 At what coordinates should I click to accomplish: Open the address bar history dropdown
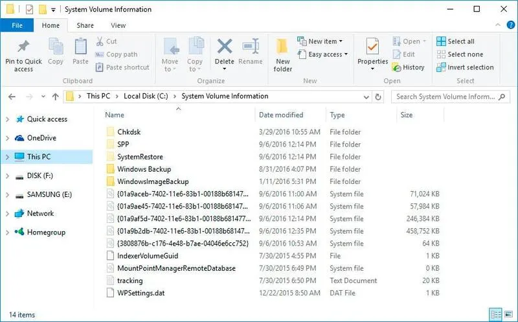click(366, 97)
